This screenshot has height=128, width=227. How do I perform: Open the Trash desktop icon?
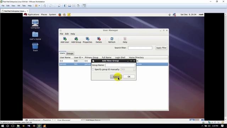(x=35, y=47)
